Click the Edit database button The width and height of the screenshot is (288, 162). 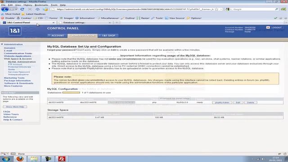tap(238, 103)
